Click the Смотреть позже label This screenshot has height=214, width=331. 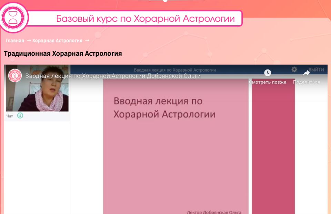[268, 82]
